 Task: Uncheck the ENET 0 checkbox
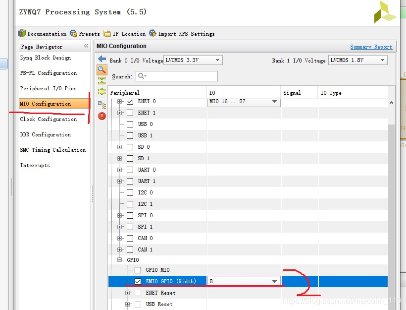click(x=130, y=101)
